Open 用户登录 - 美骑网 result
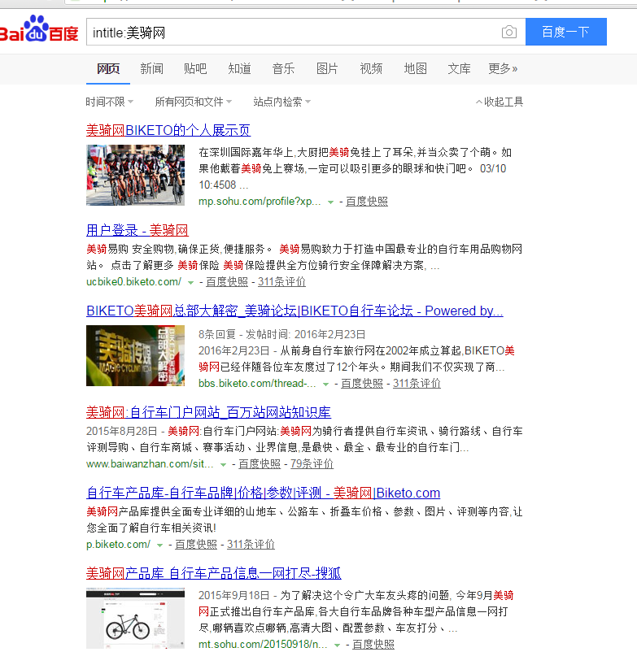Screen dimensions: 637x652 click(x=137, y=231)
